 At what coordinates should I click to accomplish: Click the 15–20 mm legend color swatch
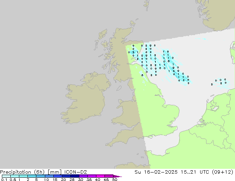(x=58, y=176)
